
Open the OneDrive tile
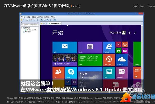(122, 60)
